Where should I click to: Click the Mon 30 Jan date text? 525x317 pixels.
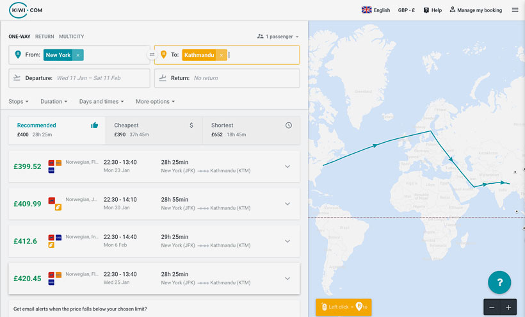tap(117, 207)
